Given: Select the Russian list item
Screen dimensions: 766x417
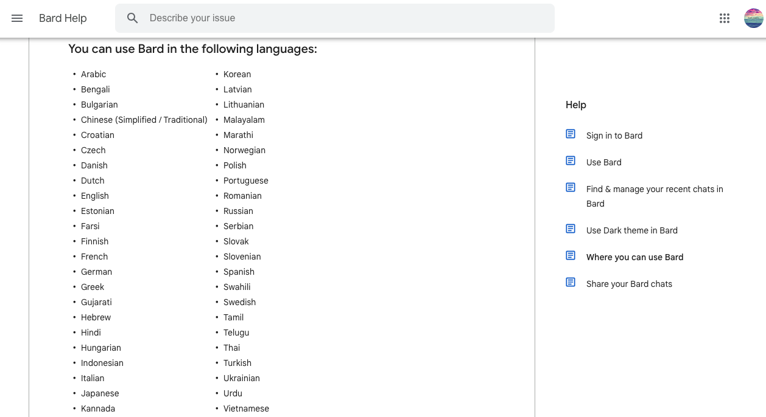Looking at the screenshot, I should pos(238,211).
